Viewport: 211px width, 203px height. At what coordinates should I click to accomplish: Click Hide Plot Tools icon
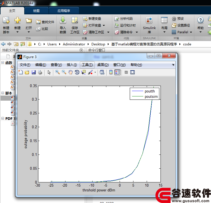126,72
